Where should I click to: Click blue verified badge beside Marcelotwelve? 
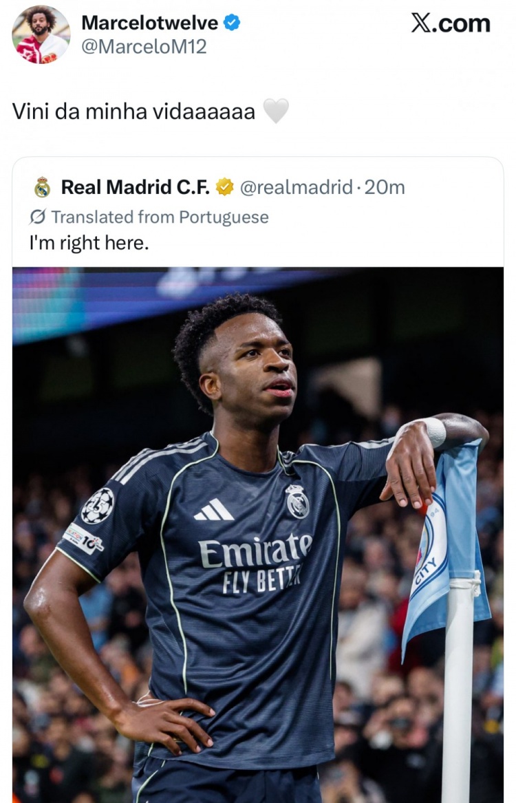(x=232, y=23)
